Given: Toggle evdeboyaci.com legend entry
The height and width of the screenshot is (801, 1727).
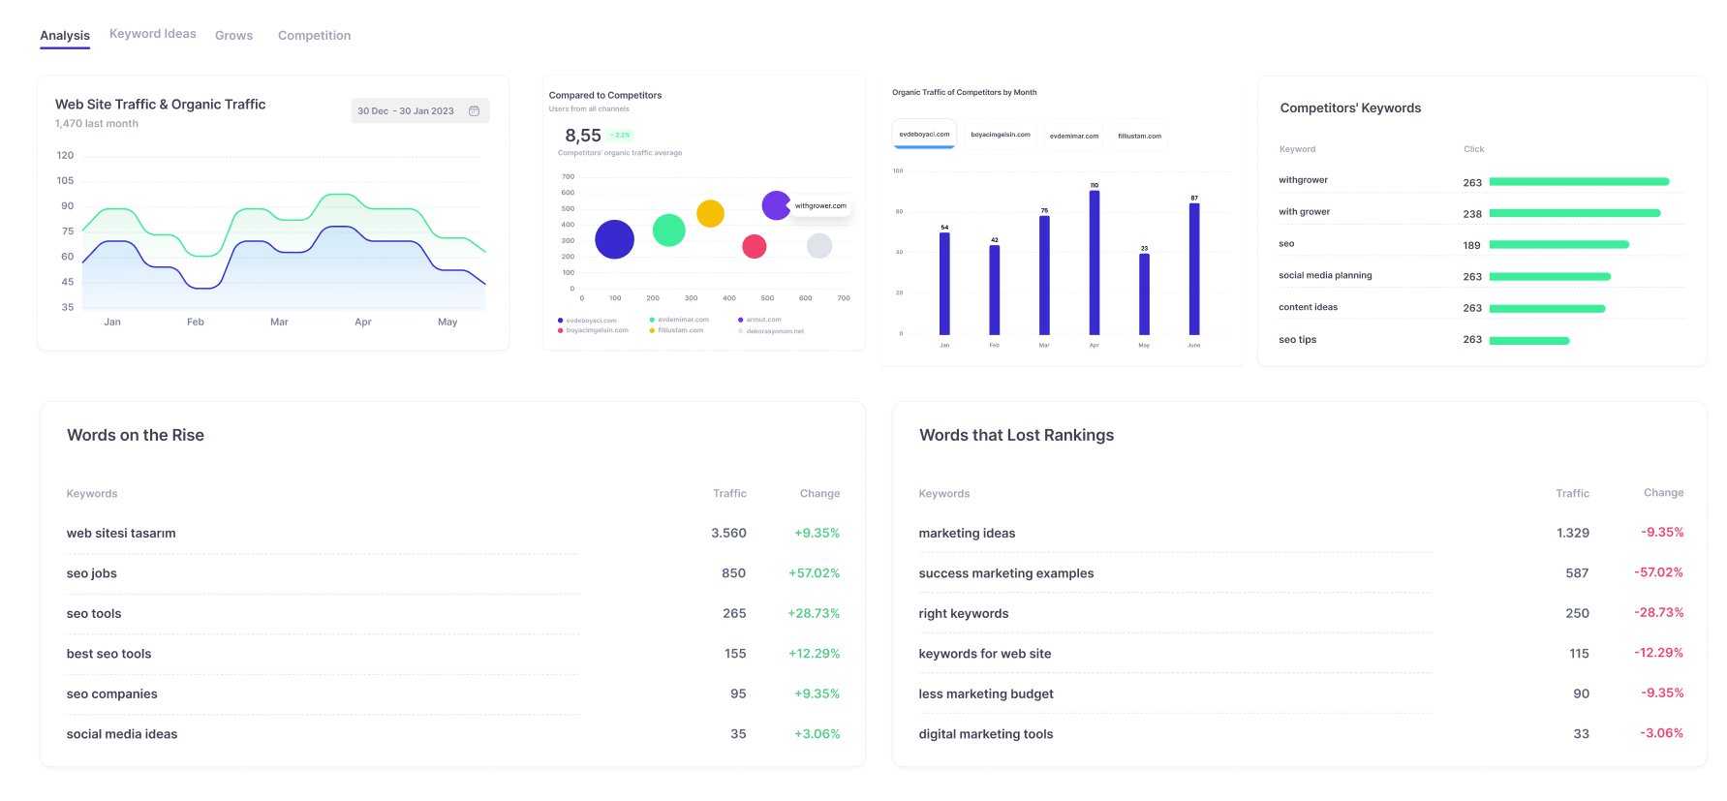Looking at the screenshot, I should [587, 321].
